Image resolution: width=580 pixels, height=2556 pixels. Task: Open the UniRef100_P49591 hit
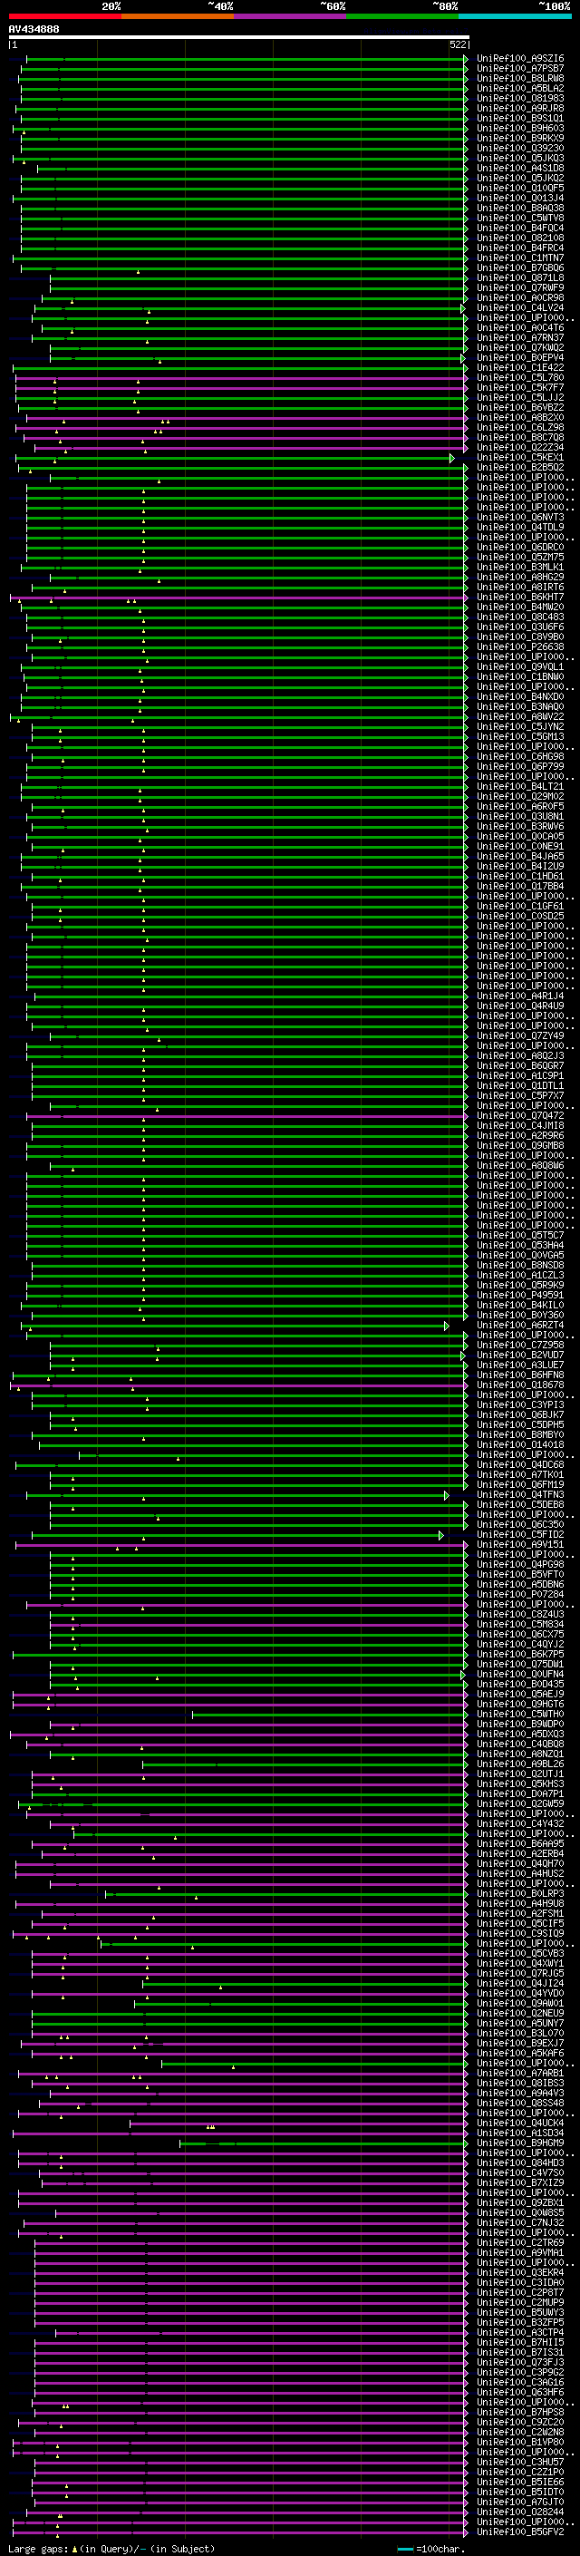coord(519,1295)
